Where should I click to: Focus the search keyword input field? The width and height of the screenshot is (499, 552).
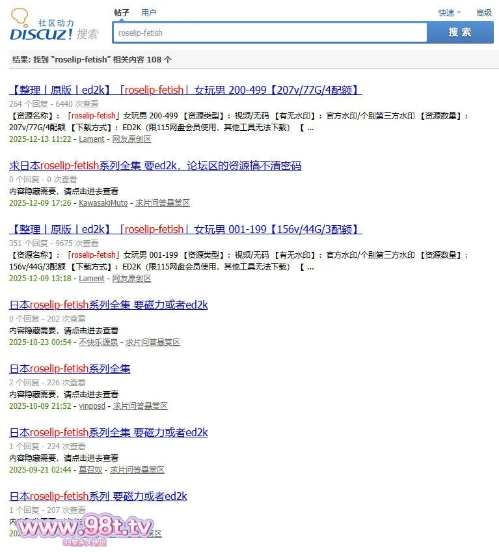coord(269,33)
